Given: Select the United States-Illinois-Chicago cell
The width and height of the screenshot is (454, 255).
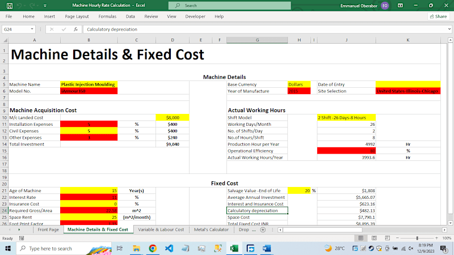Looking at the screenshot, I should 408,91.
